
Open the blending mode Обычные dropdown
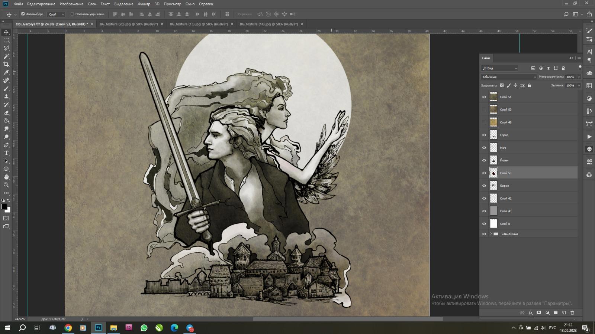pyautogui.click(x=508, y=77)
